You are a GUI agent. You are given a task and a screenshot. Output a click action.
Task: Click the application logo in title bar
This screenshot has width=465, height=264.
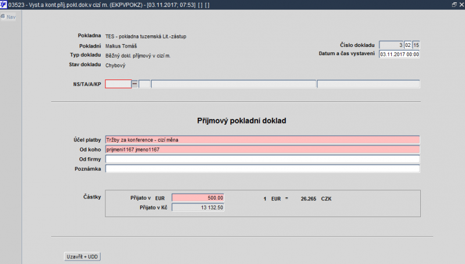pyautogui.click(x=3, y=5)
